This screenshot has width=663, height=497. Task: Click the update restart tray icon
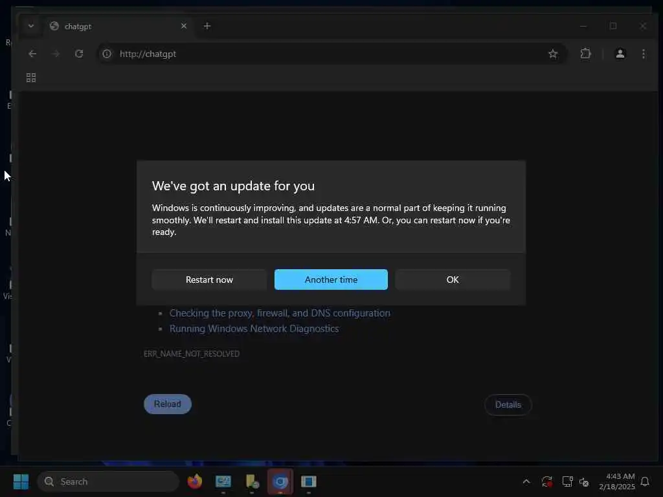546,481
